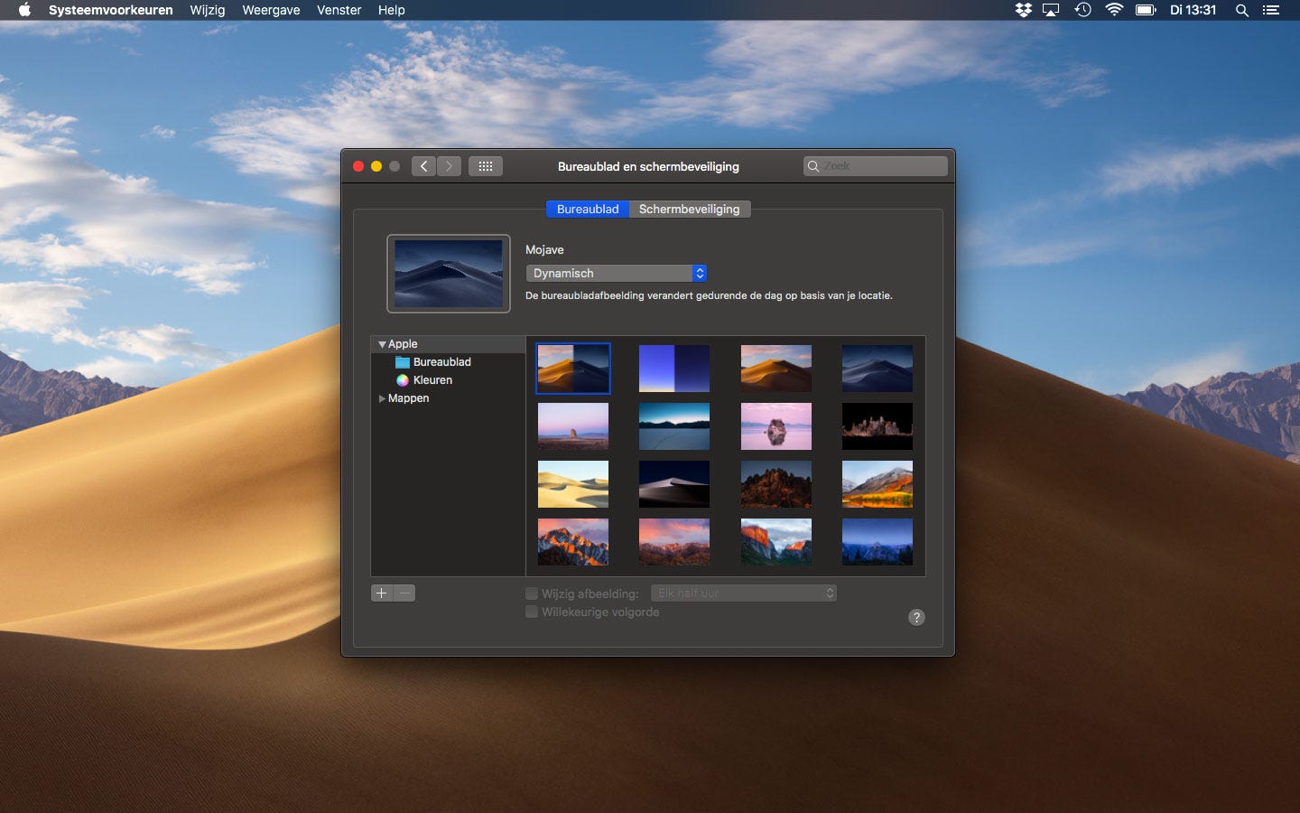The height and width of the screenshot is (813, 1300).
Task: Select the Sierra orange peak wallpaper
Action: tap(573, 542)
